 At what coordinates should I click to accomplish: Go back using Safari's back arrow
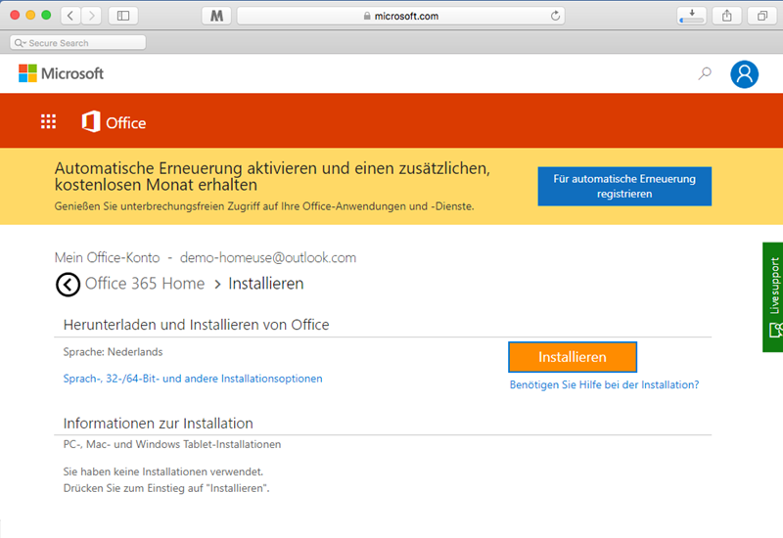(70, 16)
